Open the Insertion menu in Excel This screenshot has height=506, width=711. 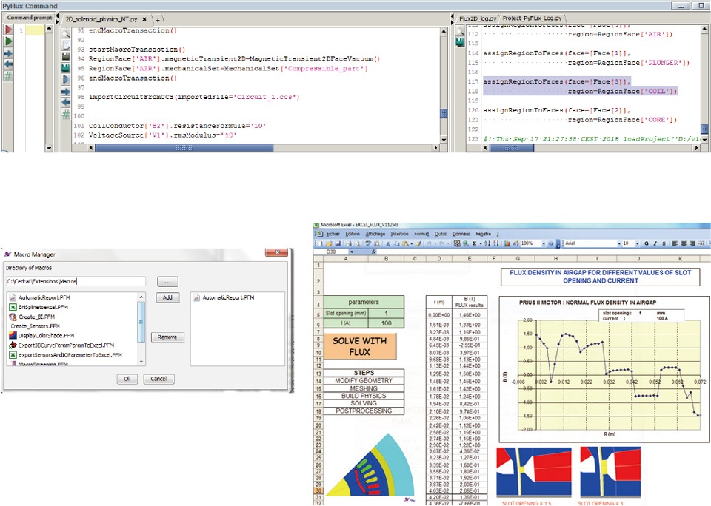[x=399, y=234]
